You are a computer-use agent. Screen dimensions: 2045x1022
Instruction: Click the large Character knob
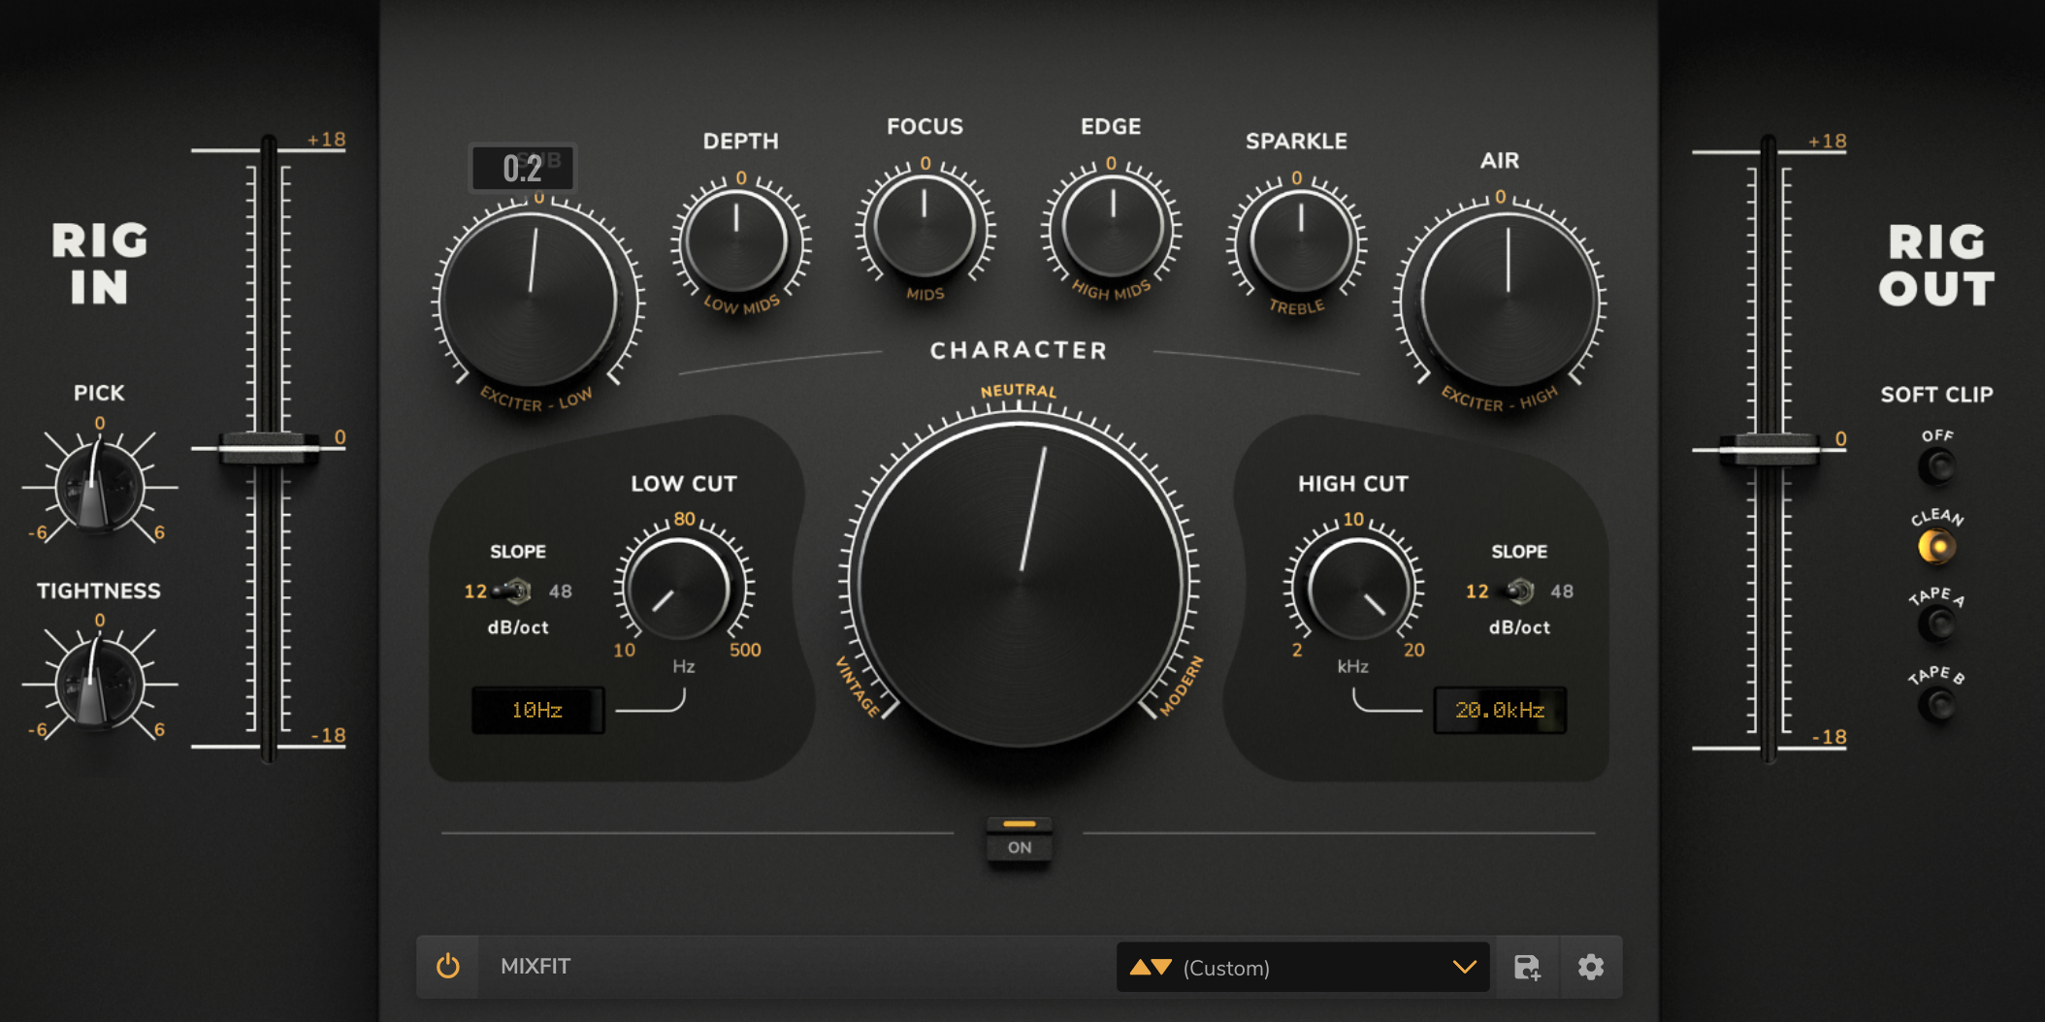1021,583
